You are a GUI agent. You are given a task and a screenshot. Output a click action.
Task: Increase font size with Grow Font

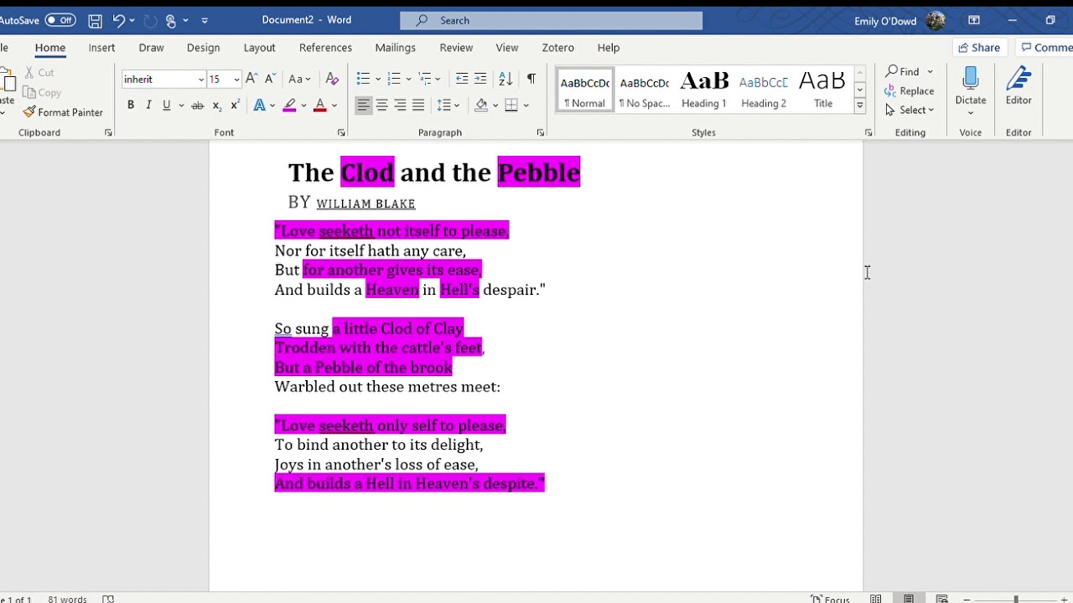click(251, 79)
